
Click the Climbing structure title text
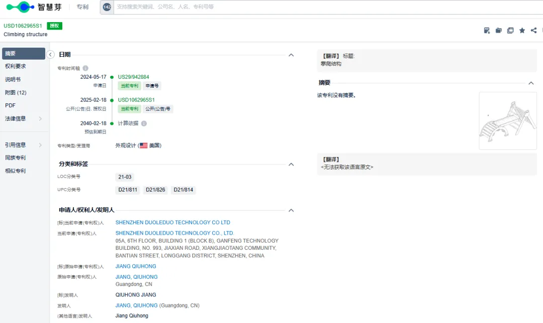coord(25,35)
